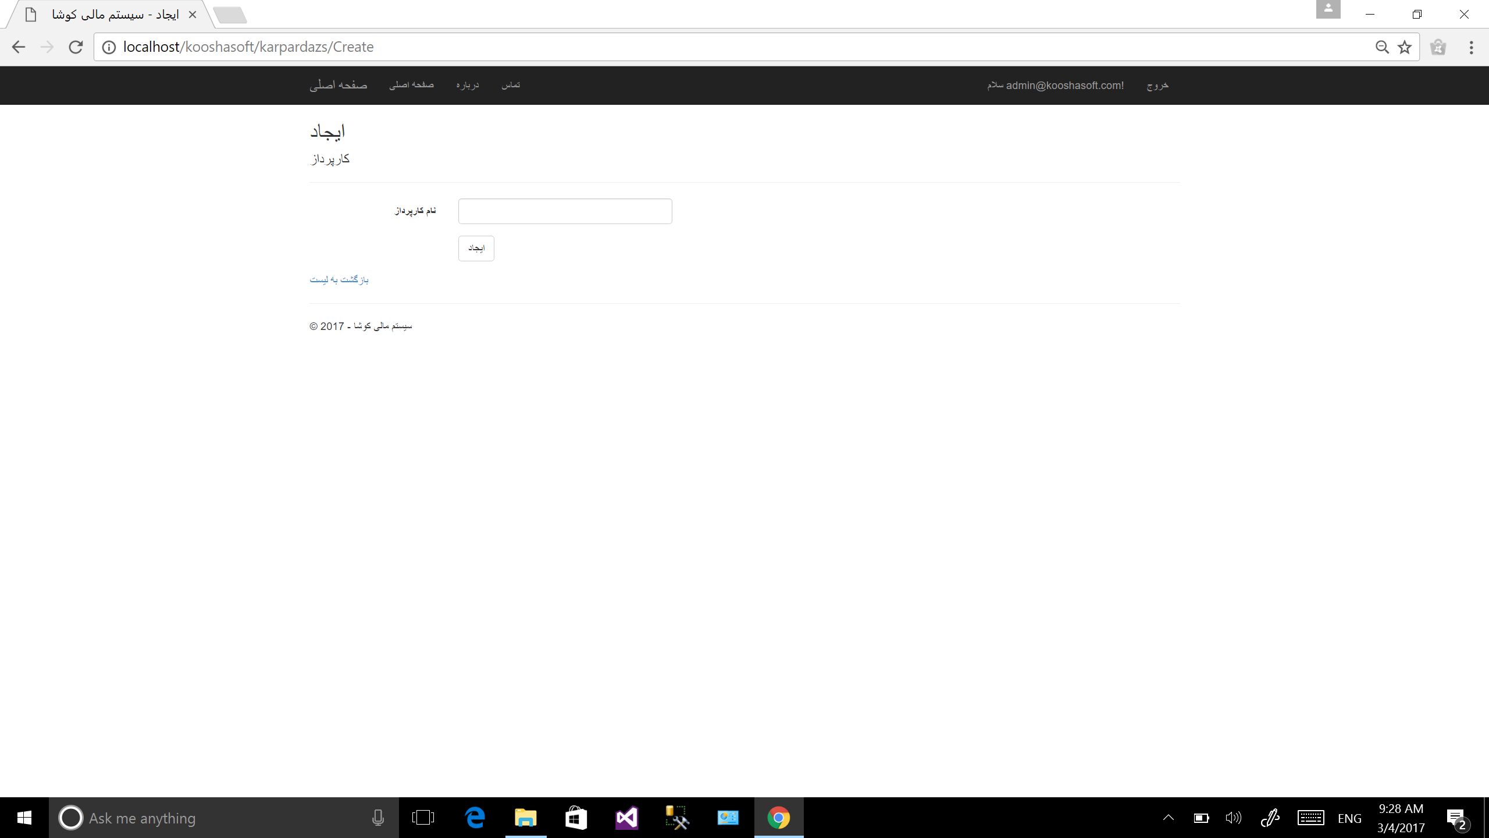
Task: Click the بازگشت به لیست link
Action: pyautogui.click(x=339, y=280)
